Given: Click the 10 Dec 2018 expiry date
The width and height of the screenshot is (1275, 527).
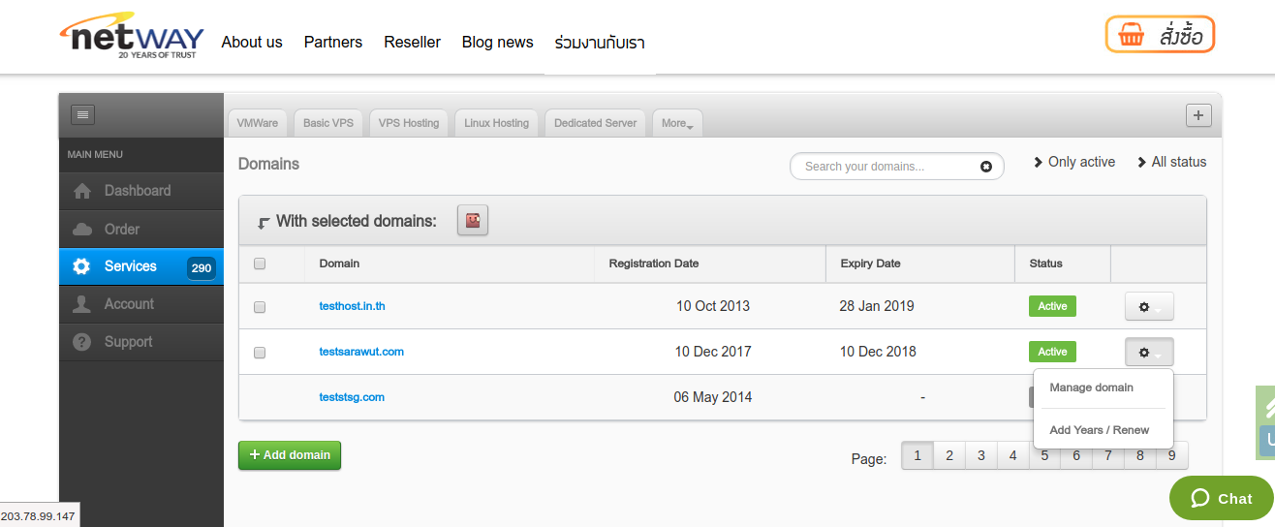Looking at the screenshot, I should click(x=878, y=352).
